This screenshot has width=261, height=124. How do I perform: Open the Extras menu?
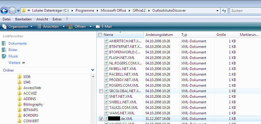[57, 19]
